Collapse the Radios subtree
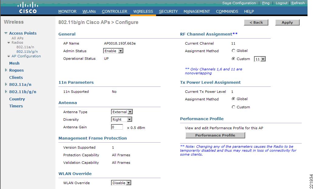This screenshot has width=313, height=189. coord(9,42)
